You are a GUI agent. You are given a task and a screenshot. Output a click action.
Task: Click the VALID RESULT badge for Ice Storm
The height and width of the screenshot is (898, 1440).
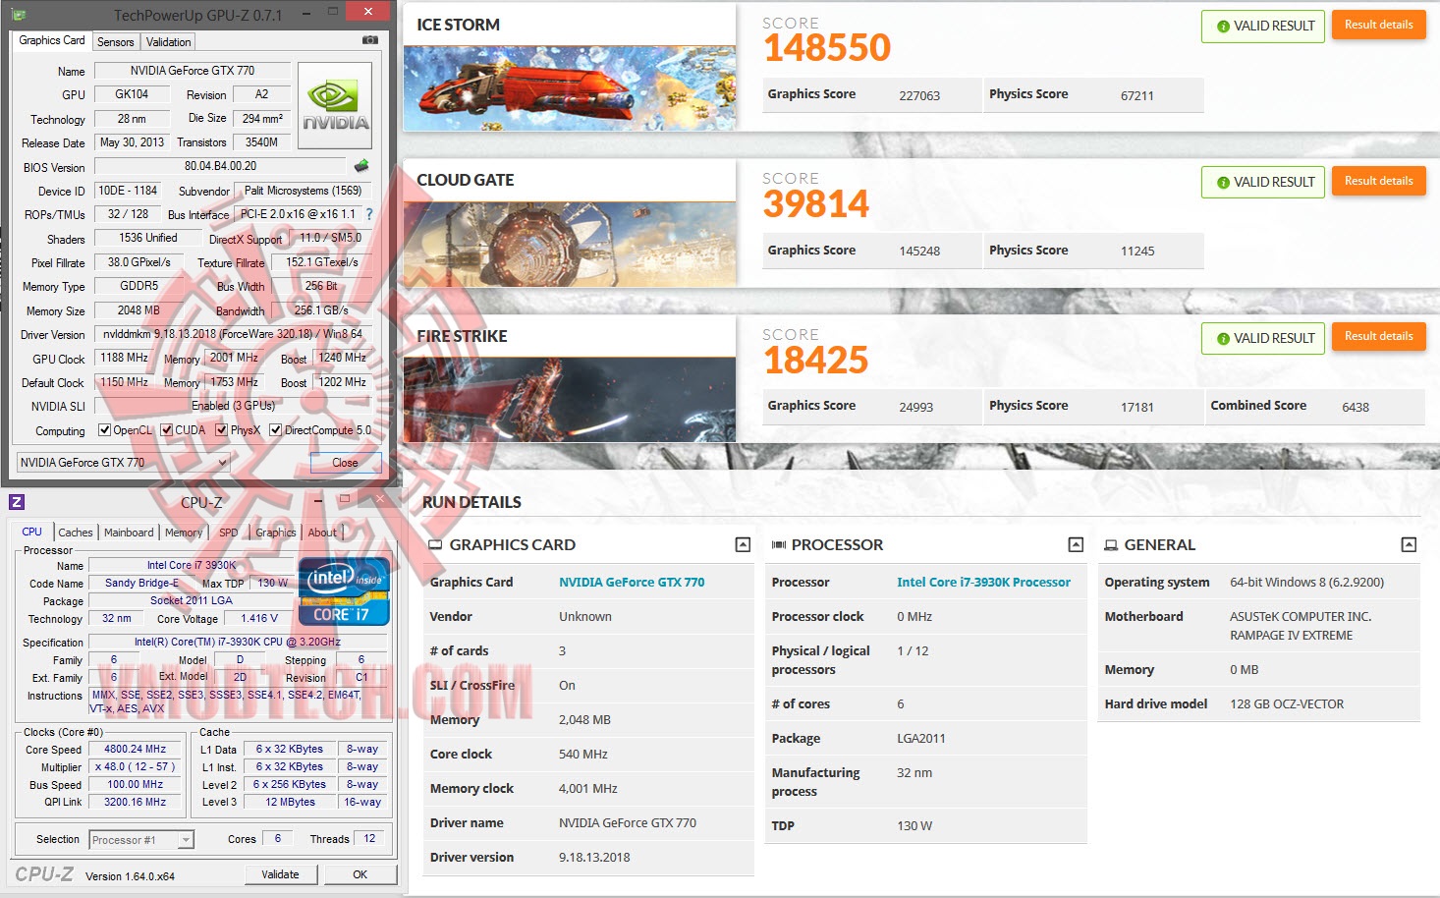(1263, 27)
